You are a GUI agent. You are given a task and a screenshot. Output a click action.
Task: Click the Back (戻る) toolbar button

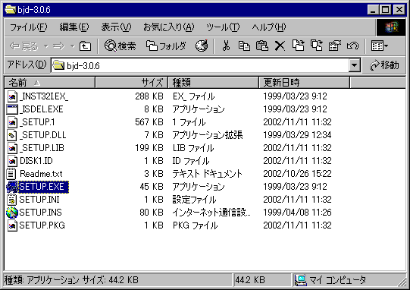tap(23, 46)
